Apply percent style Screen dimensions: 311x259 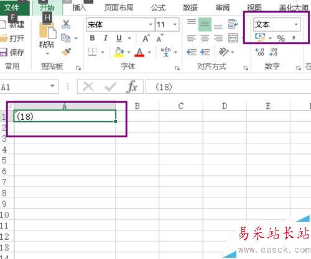click(x=281, y=39)
